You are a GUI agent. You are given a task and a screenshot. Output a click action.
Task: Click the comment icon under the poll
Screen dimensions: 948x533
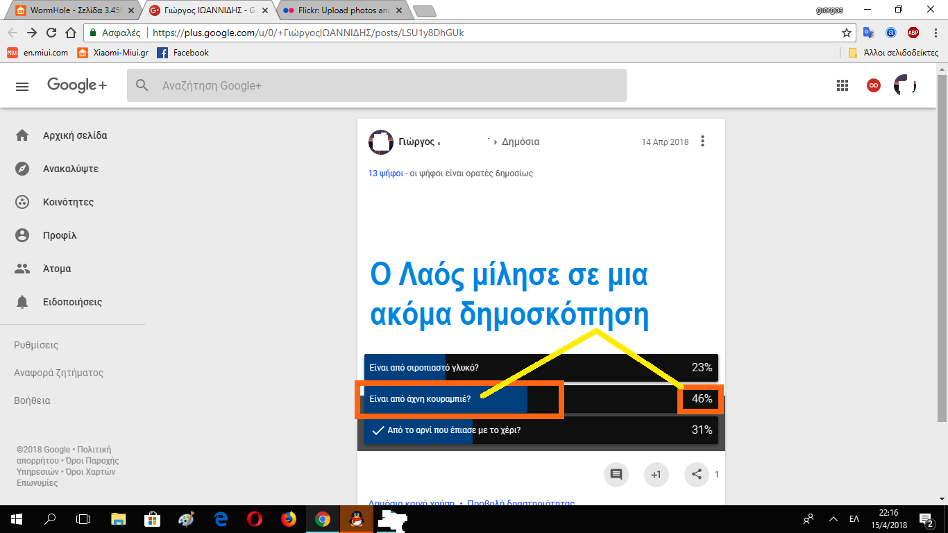click(x=616, y=475)
